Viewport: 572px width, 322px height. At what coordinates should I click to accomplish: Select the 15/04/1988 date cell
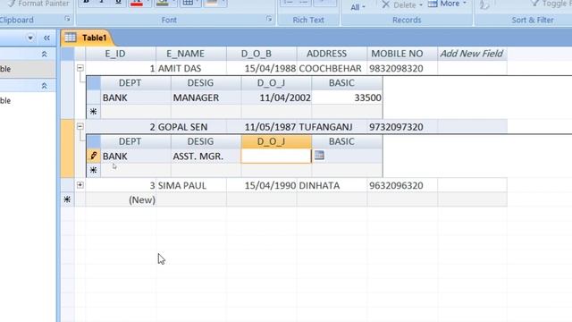coord(262,68)
